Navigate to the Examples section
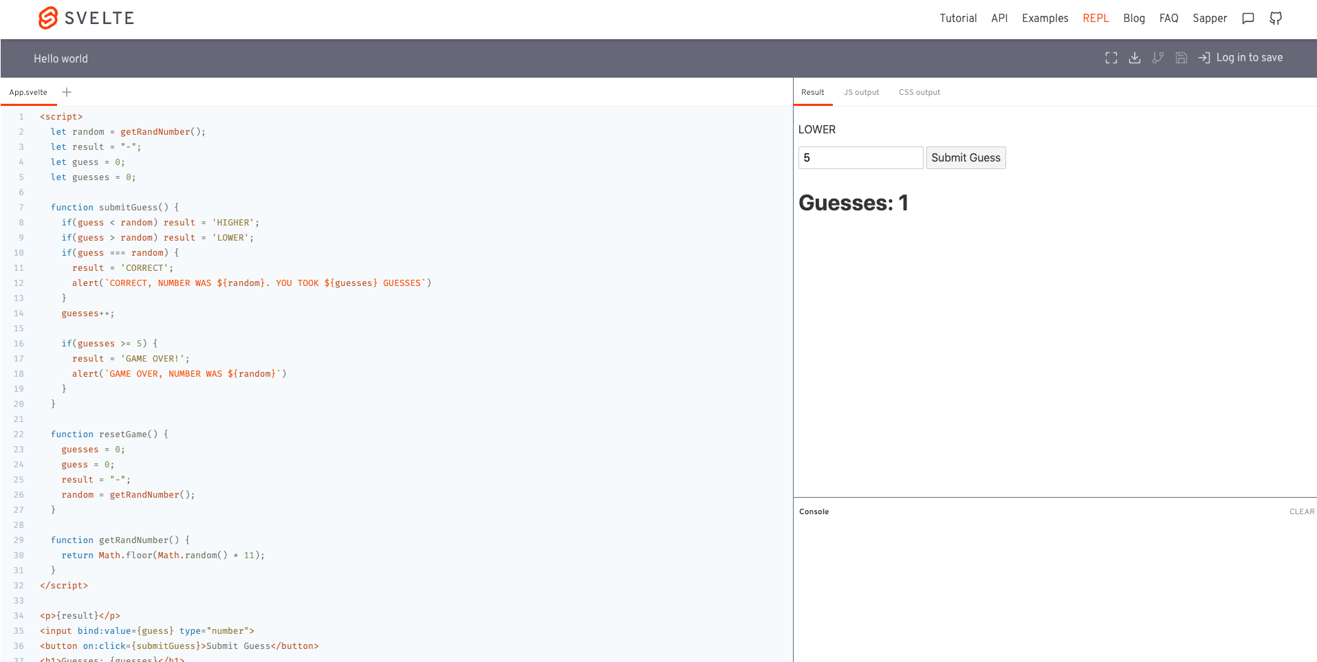Screen dimensions: 1317x662 coord(1045,19)
